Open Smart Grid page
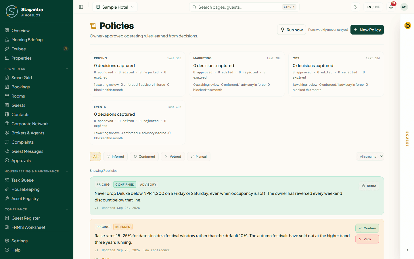The image size is (414, 259). tap(37, 78)
